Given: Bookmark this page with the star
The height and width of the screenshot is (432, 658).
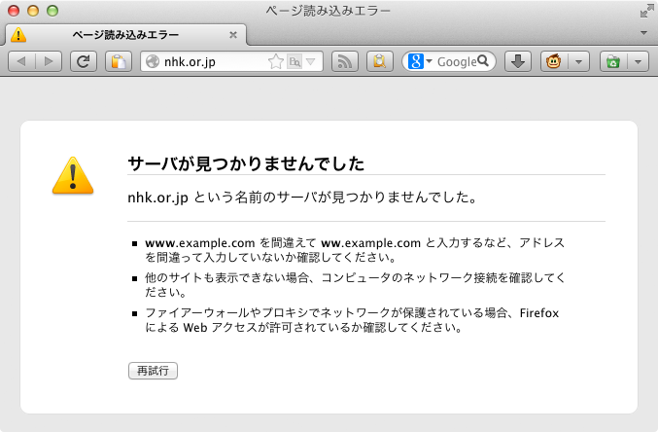Looking at the screenshot, I should point(276,61).
